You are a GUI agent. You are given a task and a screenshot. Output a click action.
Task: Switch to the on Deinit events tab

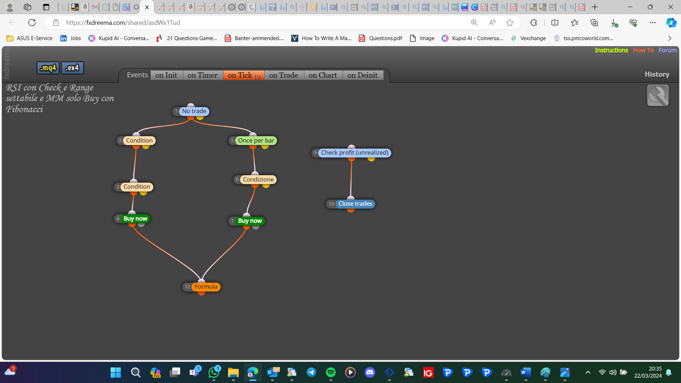[x=362, y=75]
